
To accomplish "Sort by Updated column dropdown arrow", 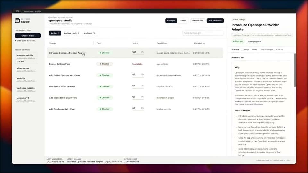I will 204,43.
